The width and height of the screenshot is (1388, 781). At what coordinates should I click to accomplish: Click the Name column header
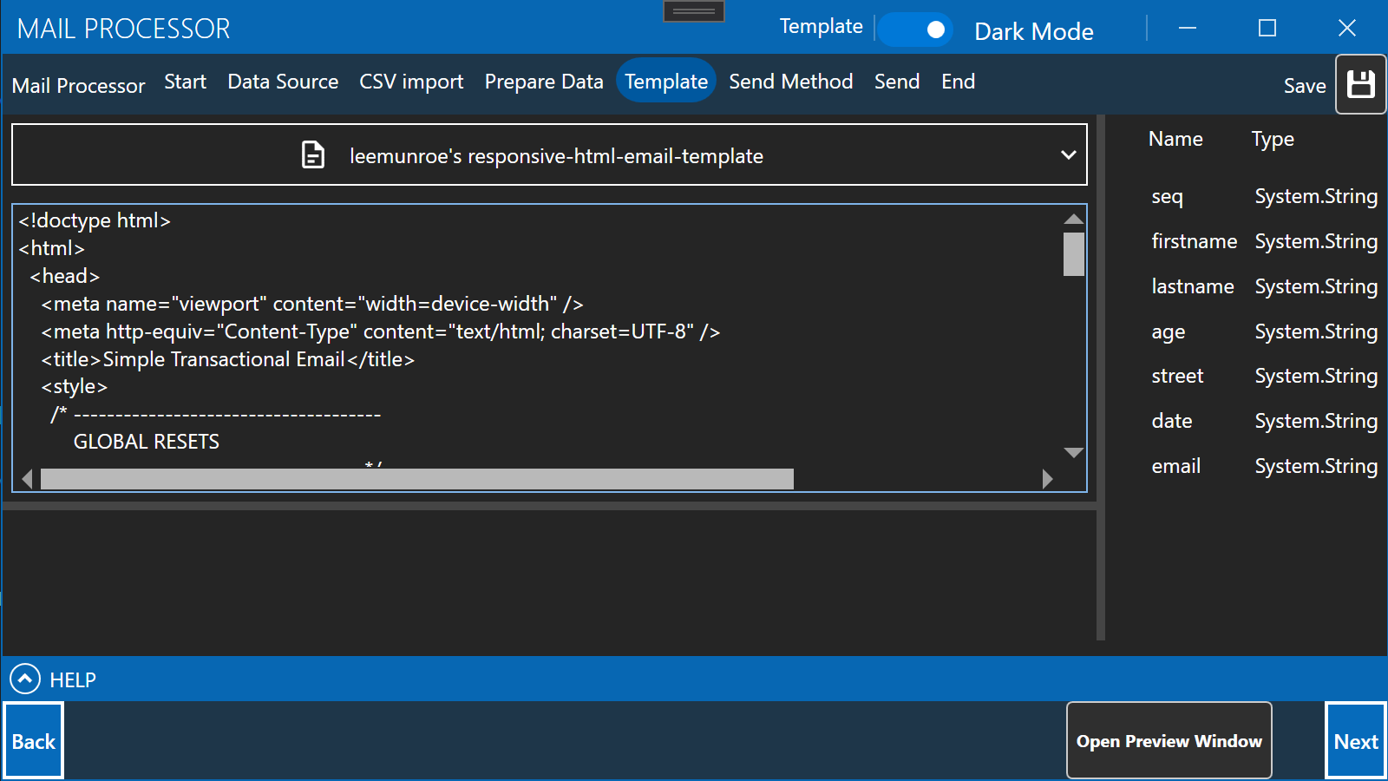coord(1175,139)
